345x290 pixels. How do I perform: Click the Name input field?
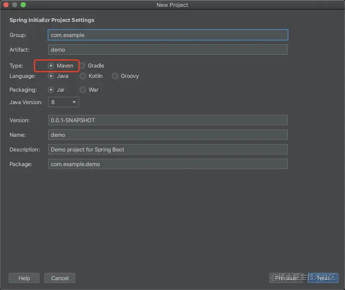(168, 135)
